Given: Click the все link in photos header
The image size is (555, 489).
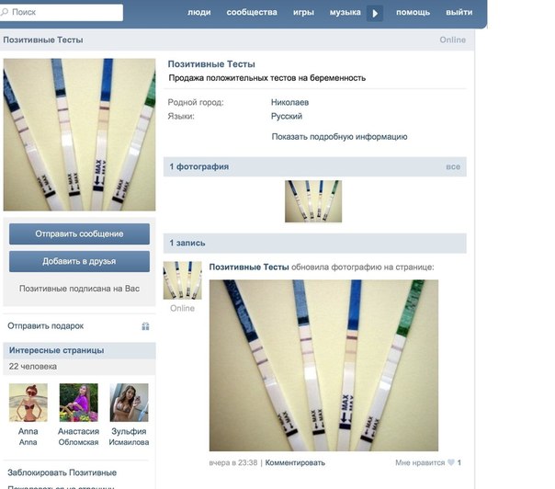Looking at the screenshot, I should [453, 166].
